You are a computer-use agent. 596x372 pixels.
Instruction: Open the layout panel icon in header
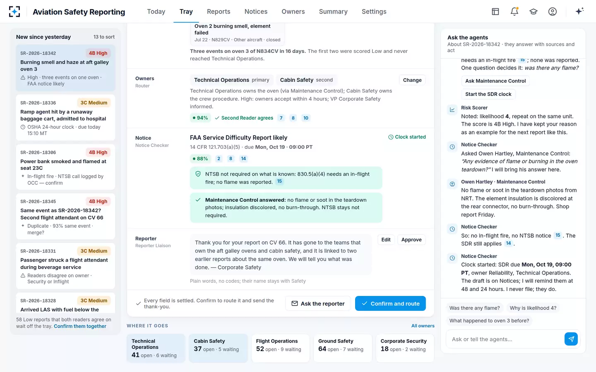(x=495, y=12)
